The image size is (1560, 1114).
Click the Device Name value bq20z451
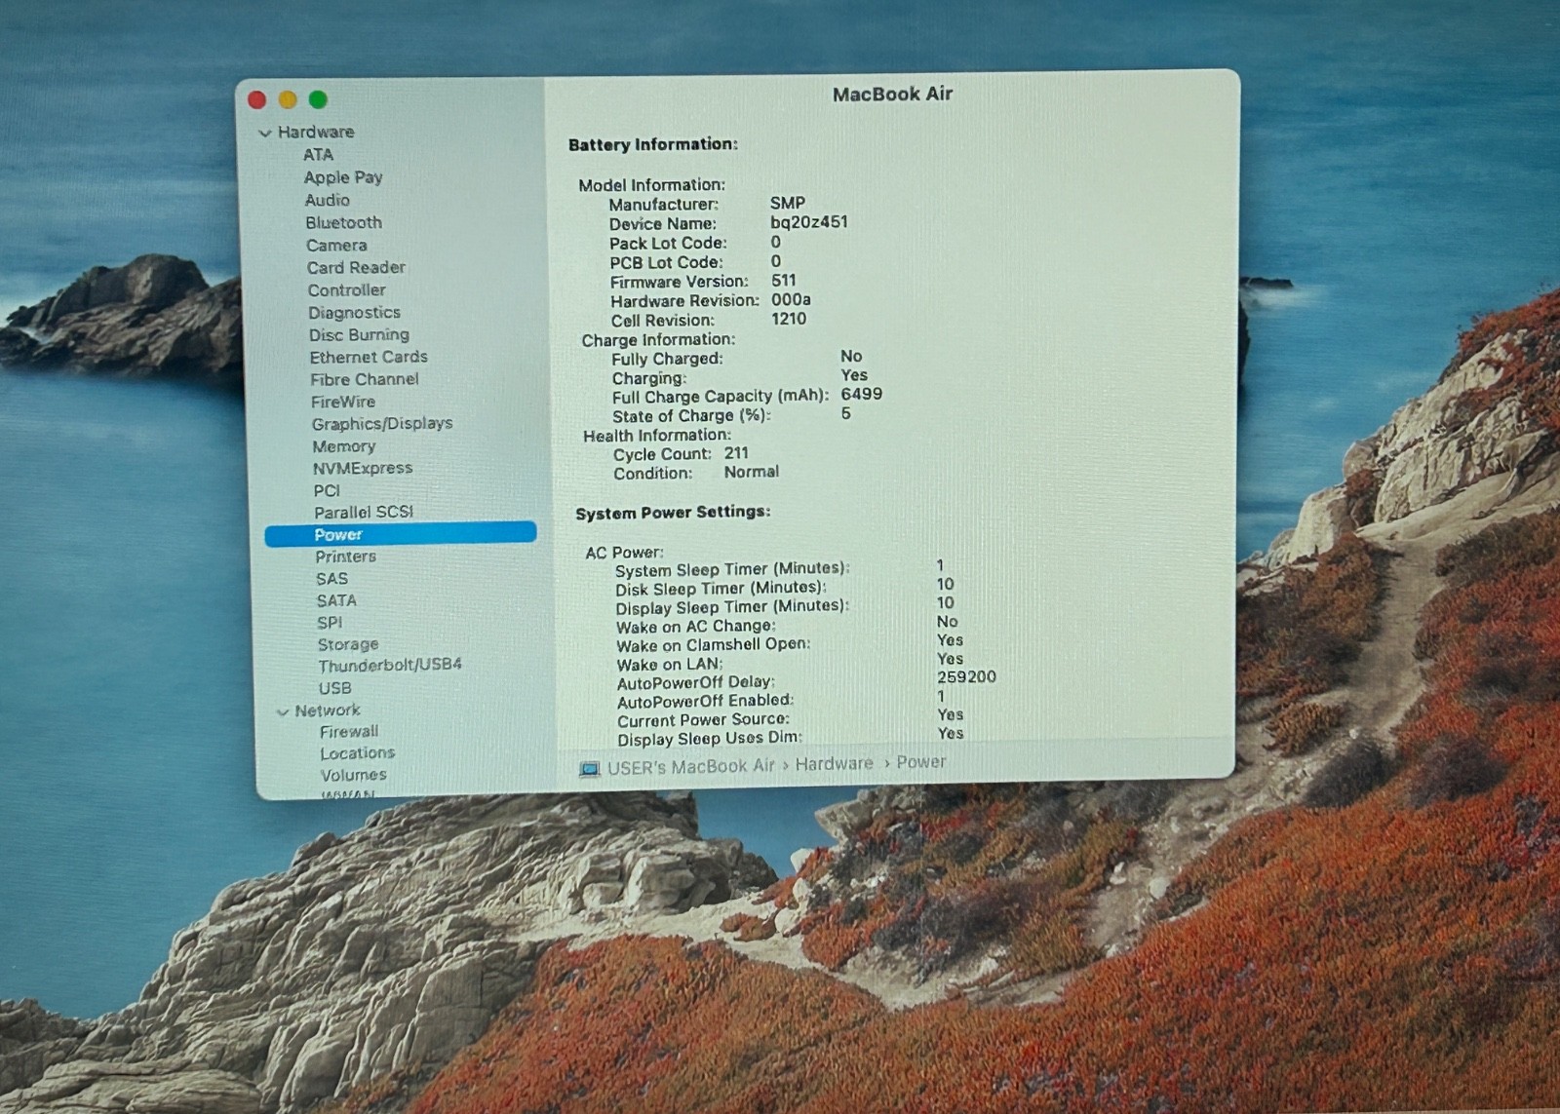point(809,222)
